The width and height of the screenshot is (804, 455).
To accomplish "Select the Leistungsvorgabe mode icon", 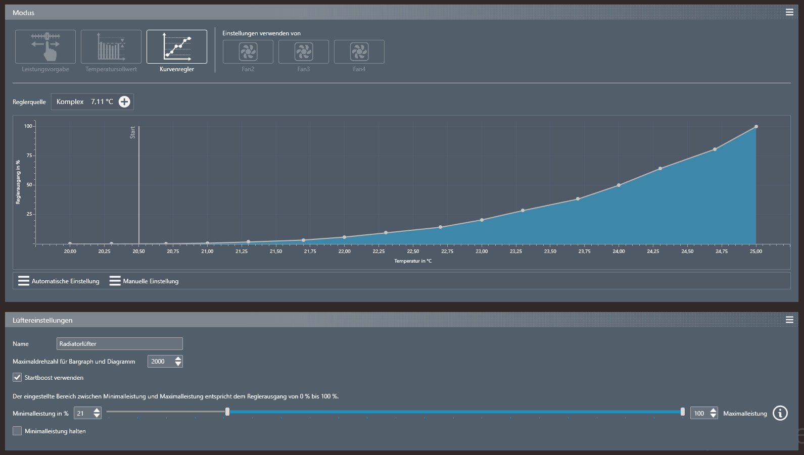I will tap(45, 46).
